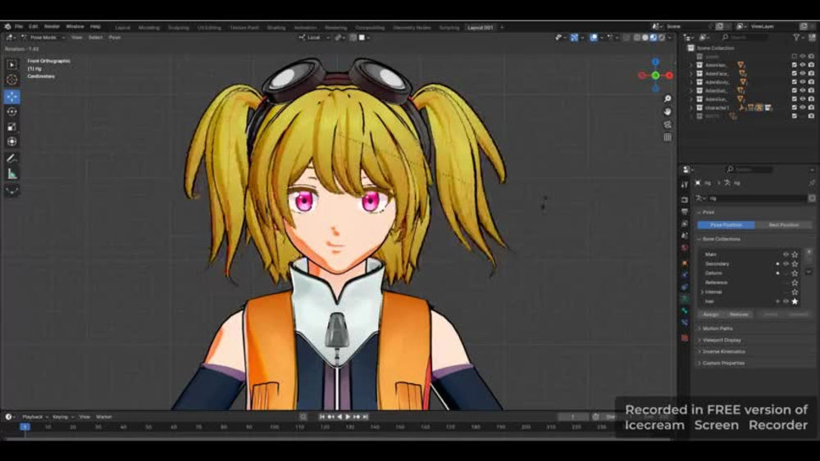Select the Transform tool

pyautogui.click(x=11, y=142)
